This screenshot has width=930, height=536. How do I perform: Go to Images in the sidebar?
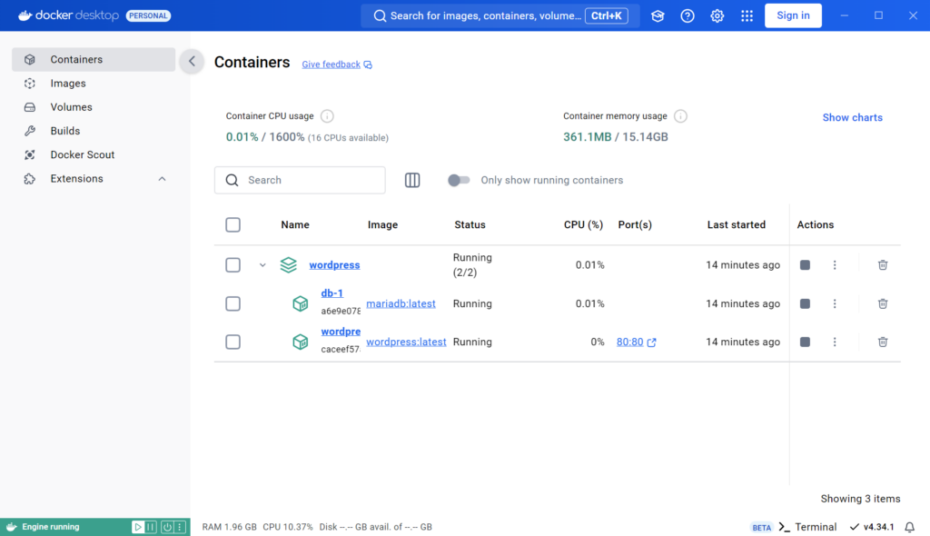[68, 84]
